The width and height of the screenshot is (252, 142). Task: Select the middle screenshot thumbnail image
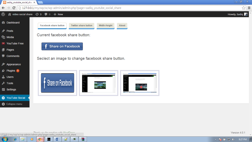point(99,83)
